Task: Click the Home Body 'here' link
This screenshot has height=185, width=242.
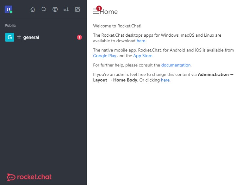Action: 165,80
